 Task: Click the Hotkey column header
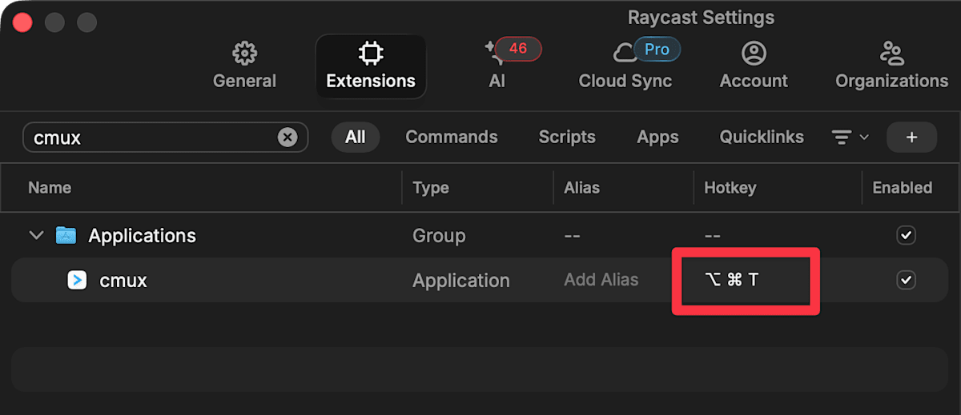click(730, 188)
